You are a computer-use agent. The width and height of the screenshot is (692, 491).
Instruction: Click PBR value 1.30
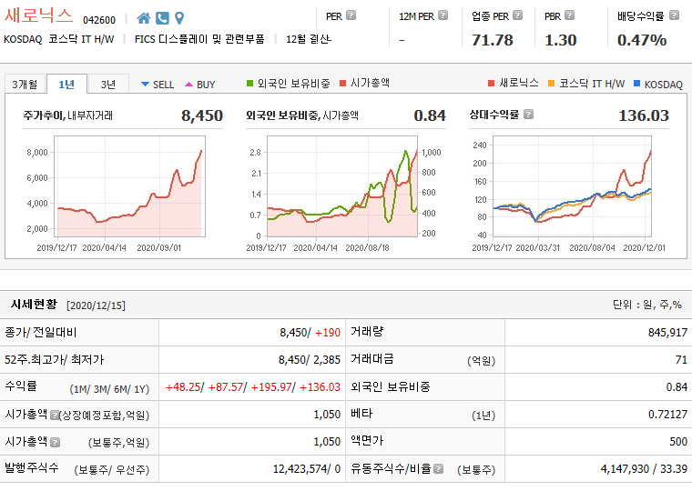561,40
